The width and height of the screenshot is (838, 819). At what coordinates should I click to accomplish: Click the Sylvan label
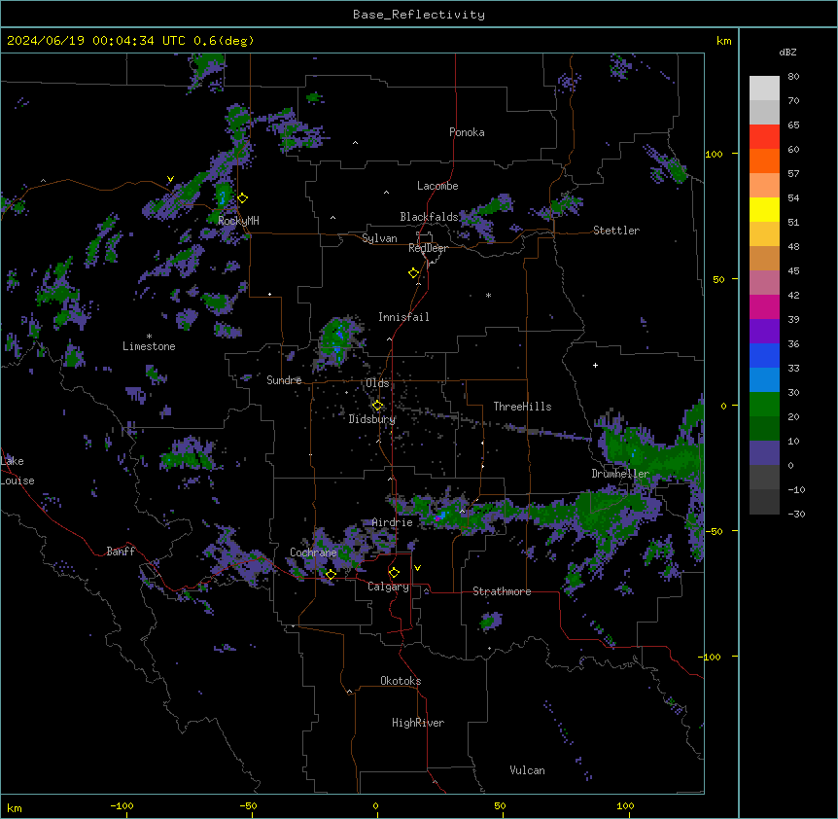(x=379, y=238)
